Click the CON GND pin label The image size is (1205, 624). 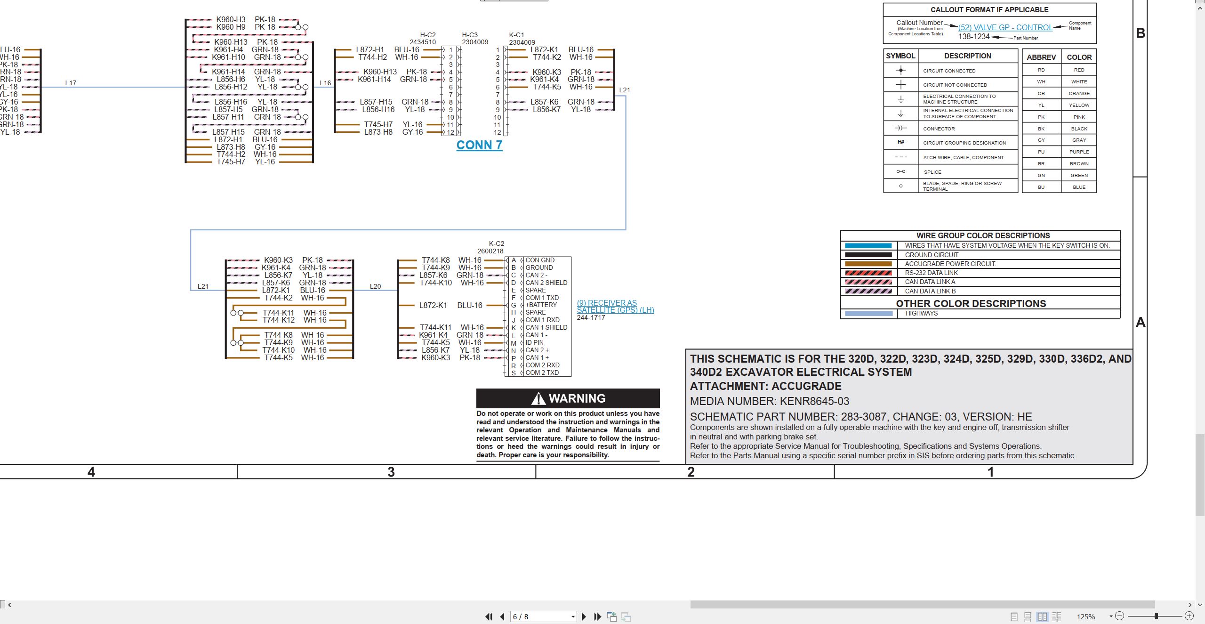[x=540, y=260]
